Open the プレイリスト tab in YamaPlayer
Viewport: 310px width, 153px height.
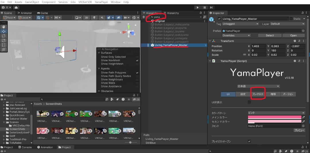click(258, 94)
